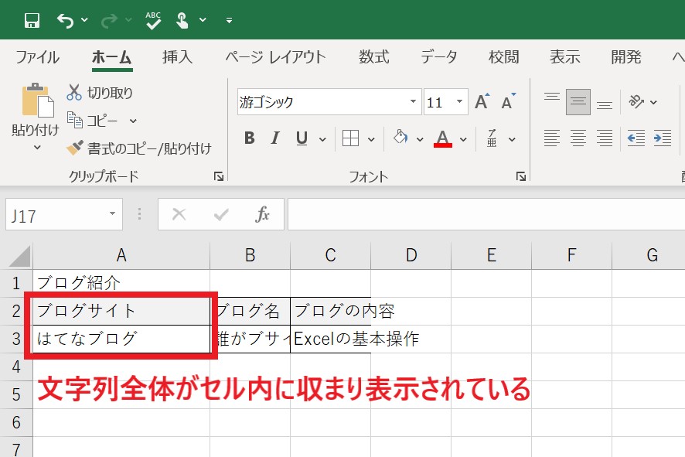Screen dimensions: 685x457
Task: Click the fx Insert Function icon
Action: (x=262, y=214)
